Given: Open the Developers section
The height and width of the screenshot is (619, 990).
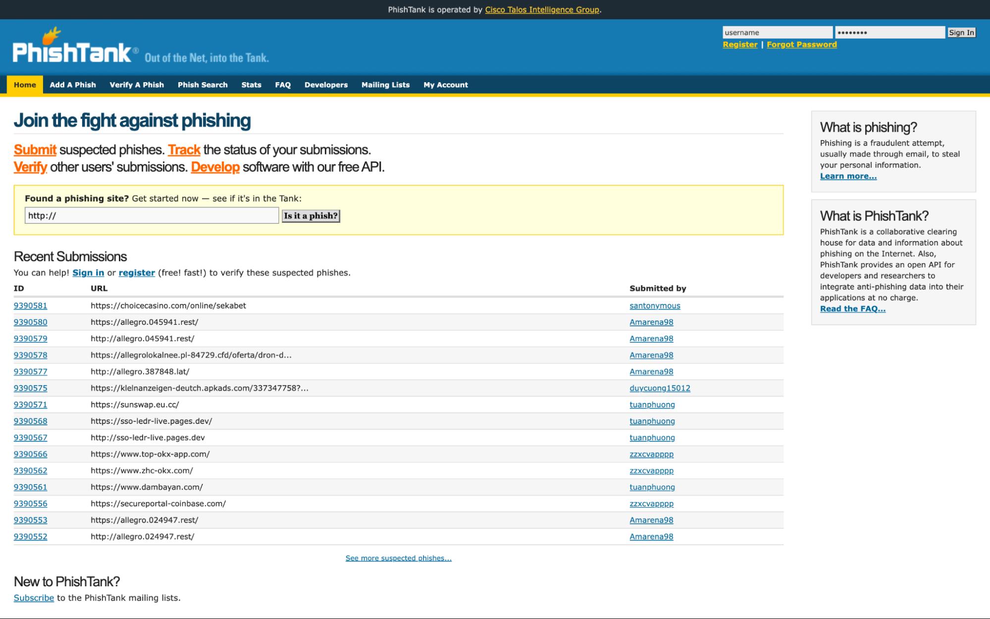Looking at the screenshot, I should [x=325, y=85].
